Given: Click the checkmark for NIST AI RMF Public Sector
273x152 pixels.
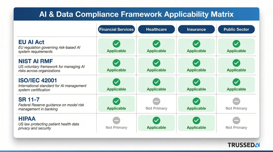Looking at the screenshot, I should tap(236, 63).
